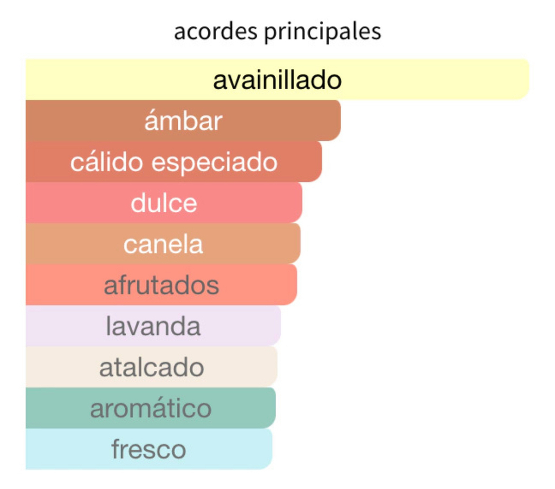Click the ámbar text label
Image resolution: width=555 pixels, height=489 pixels.
(x=183, y=120)
